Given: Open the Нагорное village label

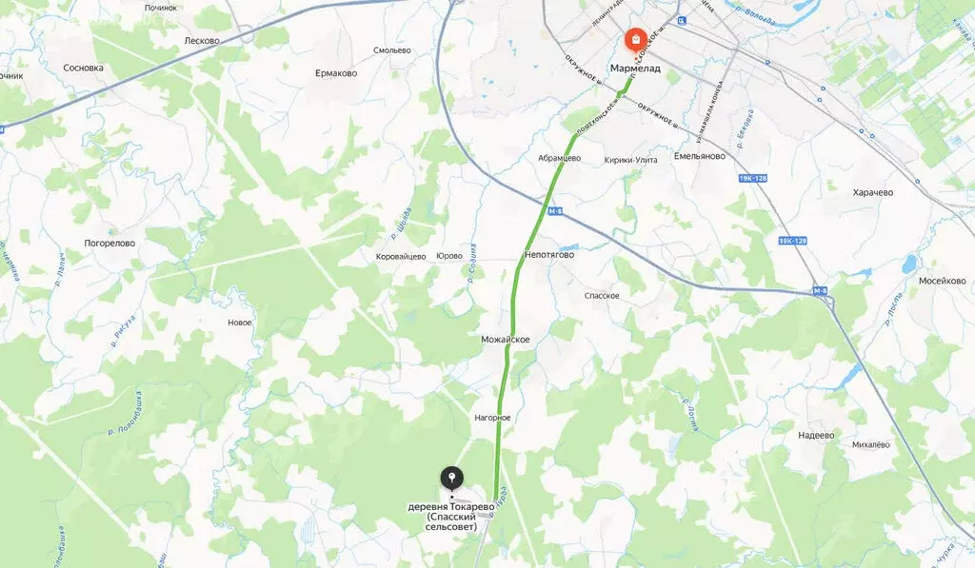Looking at the screenshot, I should point(492,418).
